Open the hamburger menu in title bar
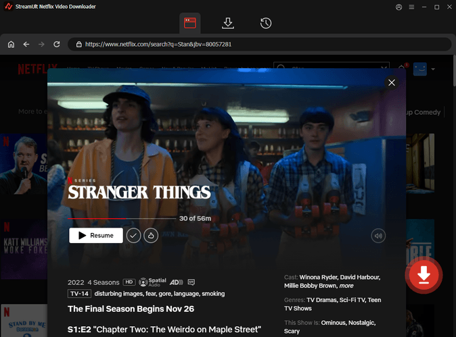 411,7
